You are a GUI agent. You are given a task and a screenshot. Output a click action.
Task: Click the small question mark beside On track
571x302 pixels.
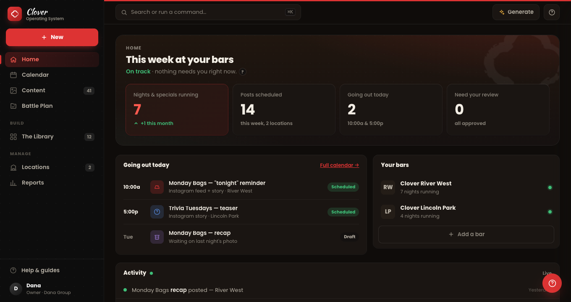(x=243, y=72)
